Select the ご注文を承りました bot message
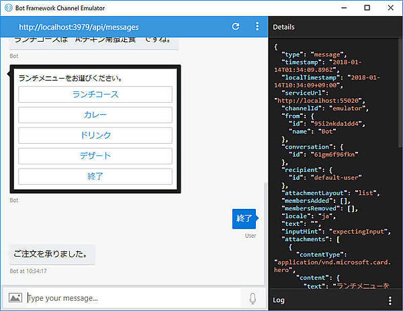403x311 pixels. point(51,254)
